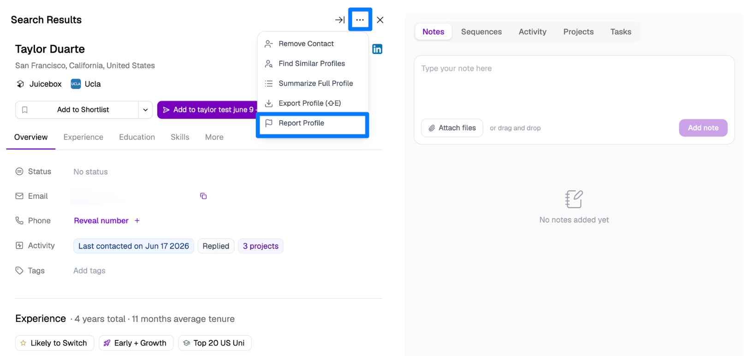This screenshot has width=747, height=356.
Task: Select Summarize Full Profile menu item
Action: [313, 83]
